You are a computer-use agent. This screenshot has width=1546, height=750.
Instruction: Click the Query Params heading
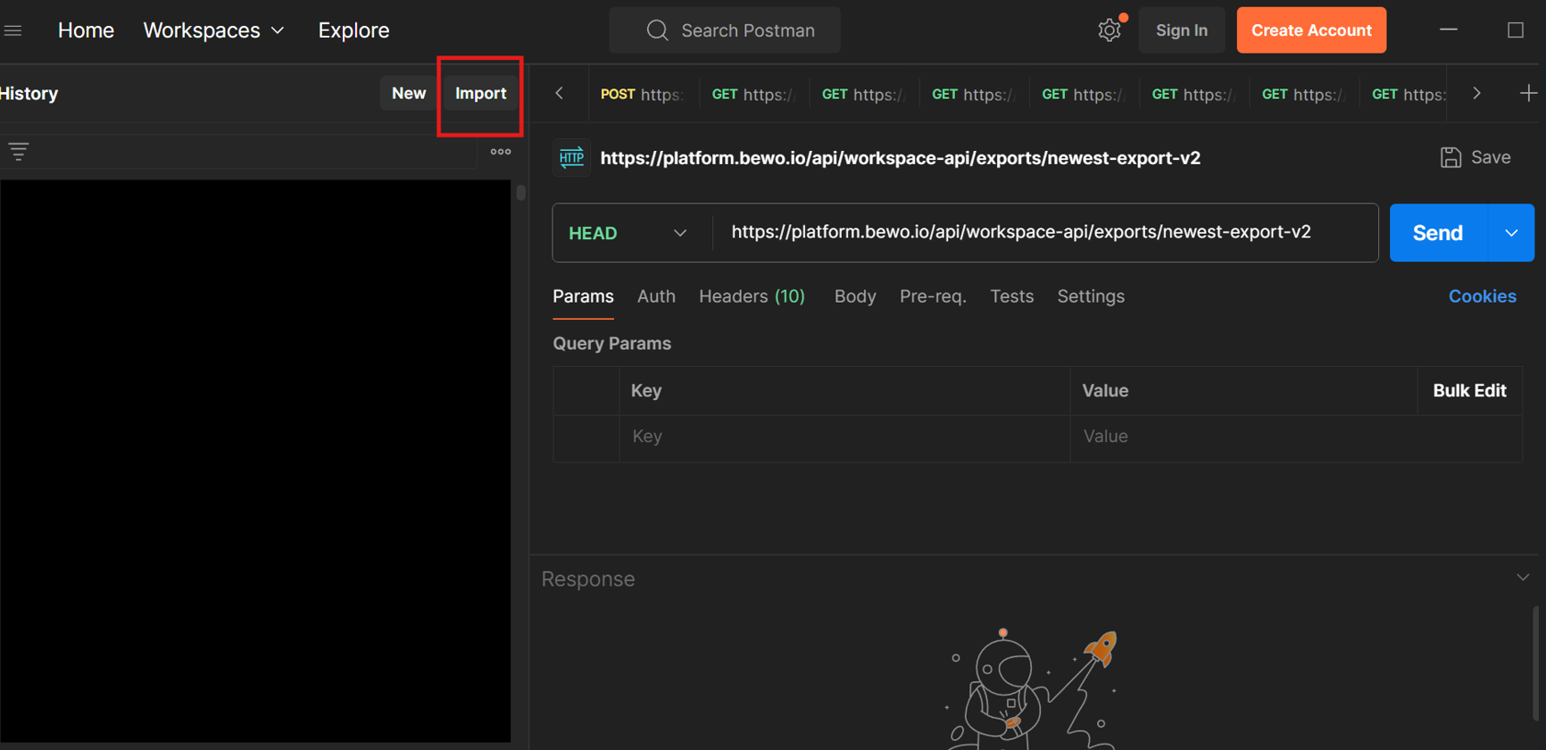tap(611, 344)
